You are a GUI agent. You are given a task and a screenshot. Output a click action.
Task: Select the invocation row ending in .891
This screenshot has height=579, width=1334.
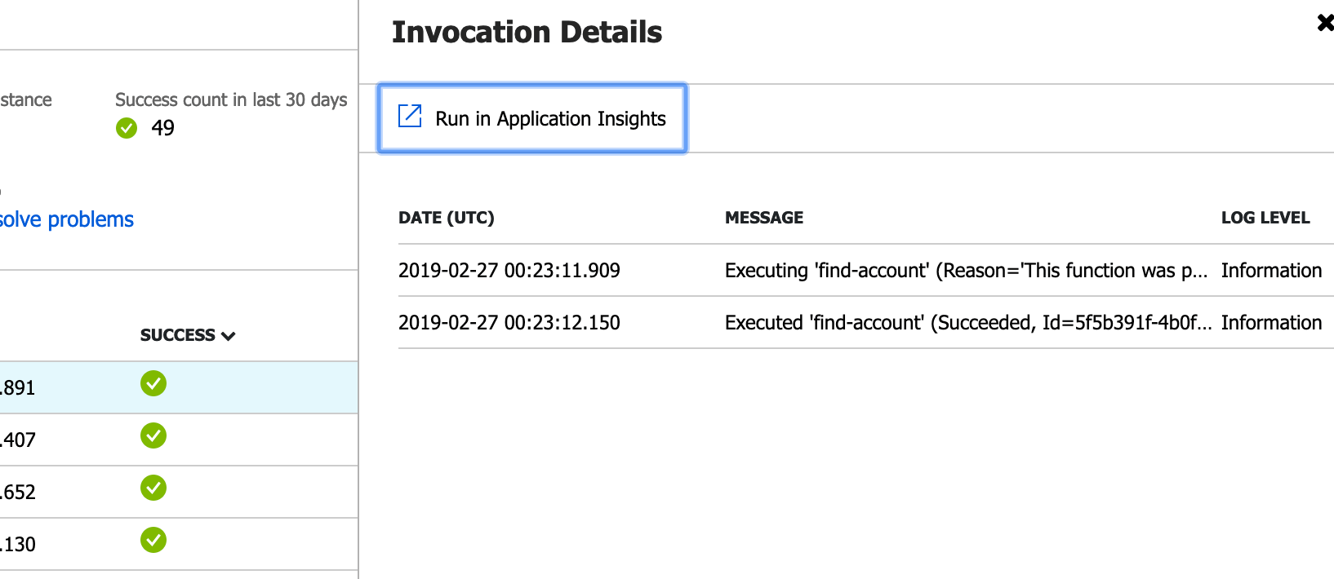coord(179,387)
